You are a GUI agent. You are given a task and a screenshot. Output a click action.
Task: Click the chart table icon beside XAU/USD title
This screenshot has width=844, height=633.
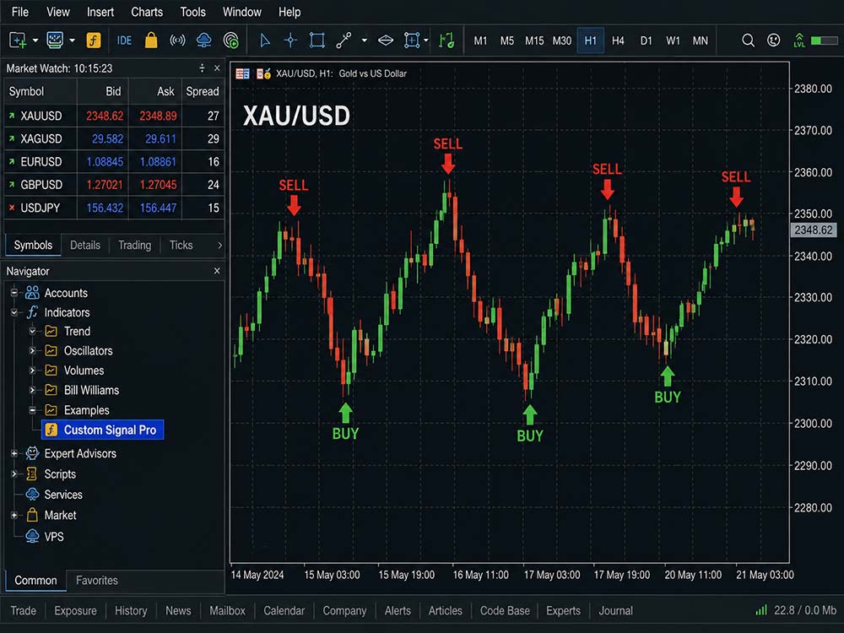click(242, 73)
